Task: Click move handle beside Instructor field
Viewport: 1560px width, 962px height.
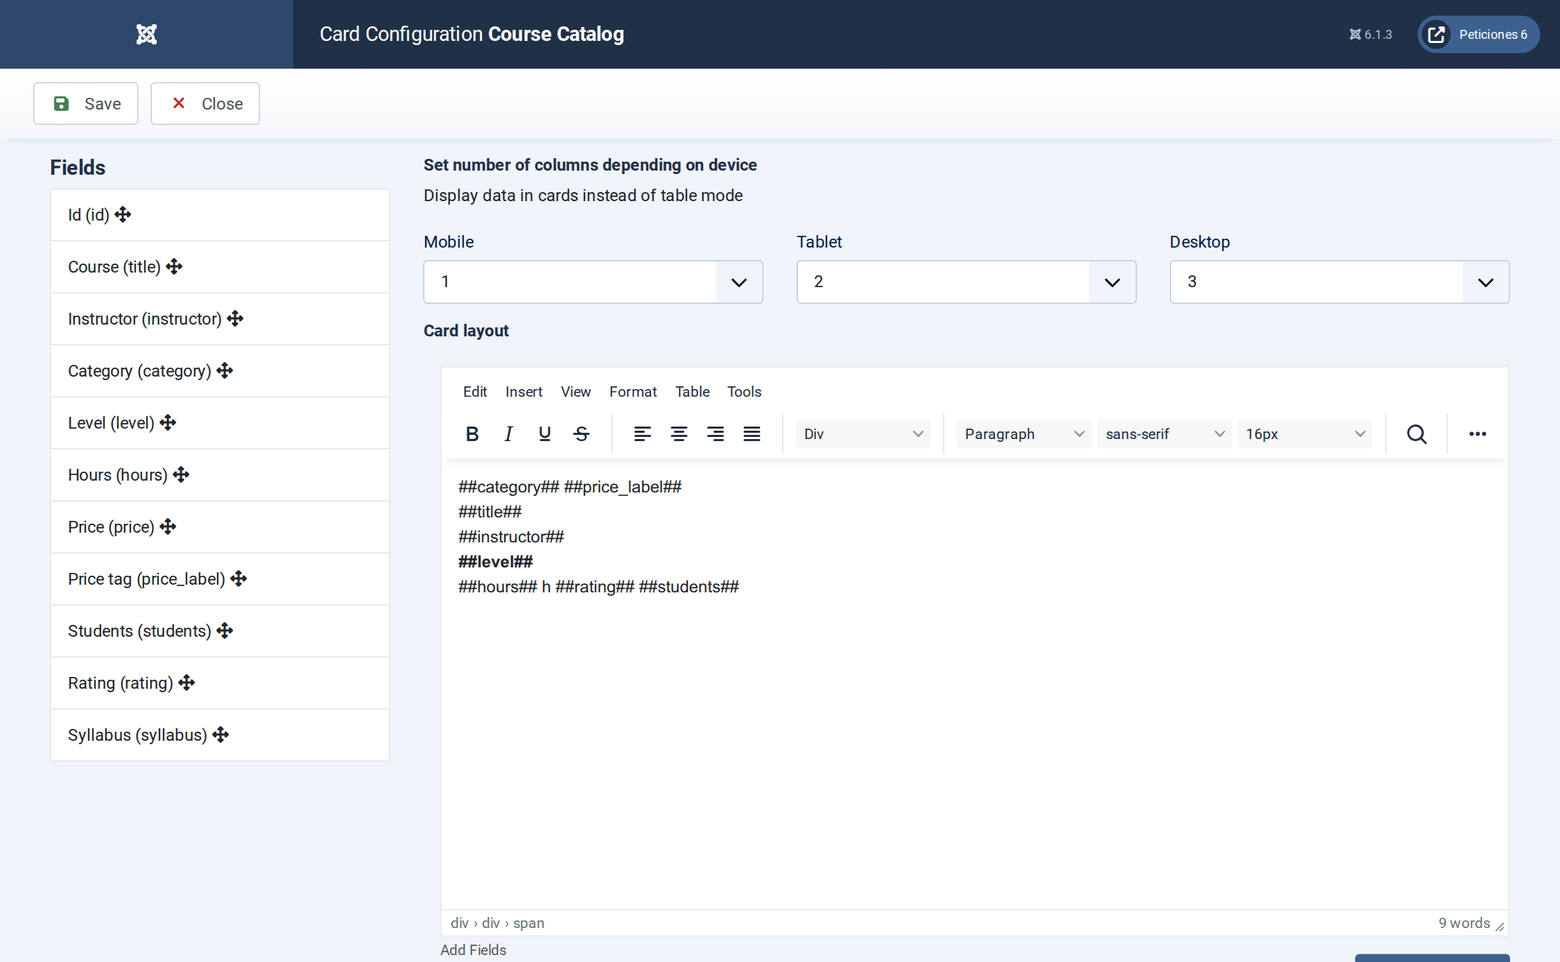Action: tap(235, 318)
